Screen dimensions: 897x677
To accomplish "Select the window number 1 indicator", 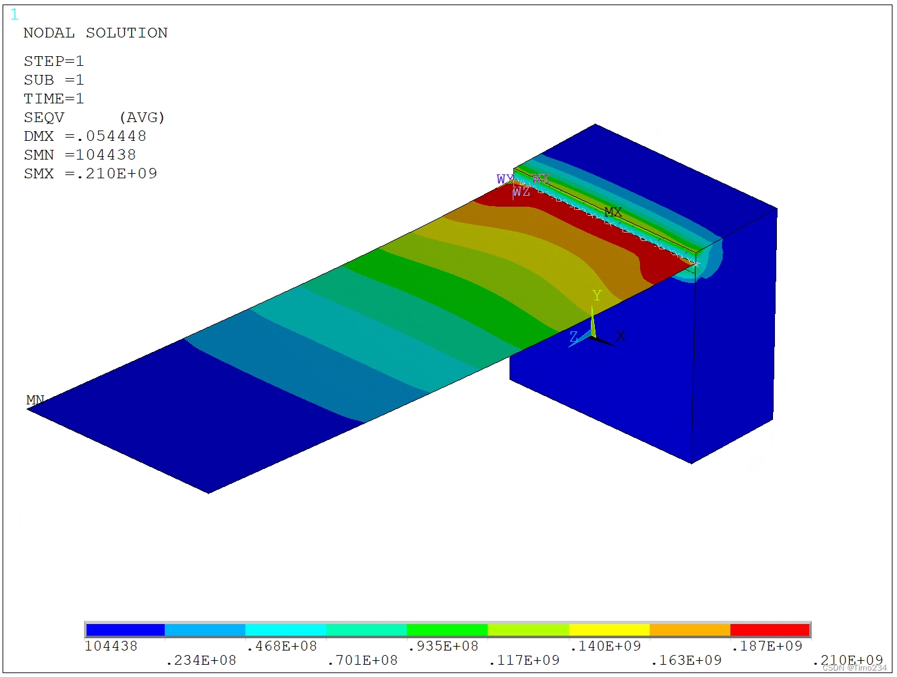I will tap(13, 14).
